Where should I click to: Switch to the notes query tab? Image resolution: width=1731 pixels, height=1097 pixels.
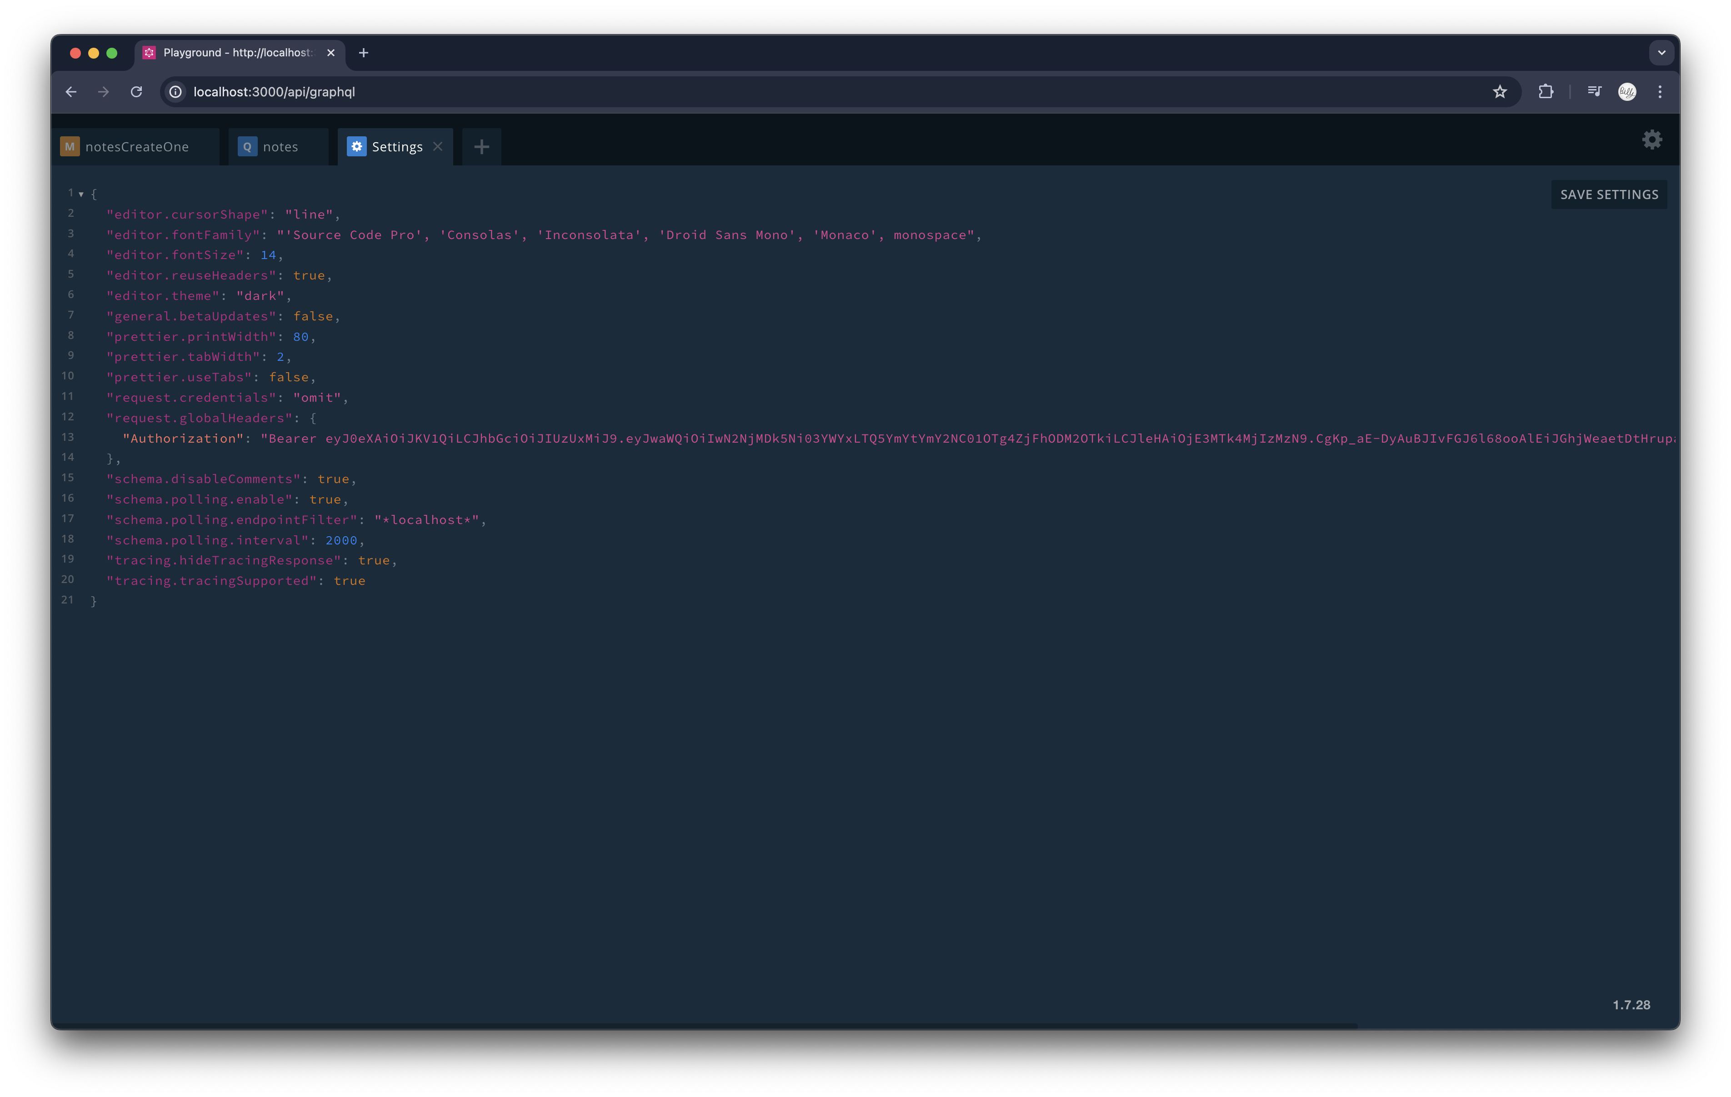[x=280, y=147]
